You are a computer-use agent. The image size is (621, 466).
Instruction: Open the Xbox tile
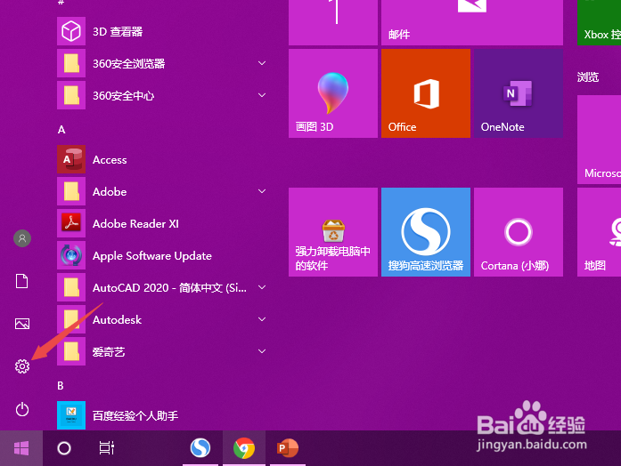pos(600,22)
